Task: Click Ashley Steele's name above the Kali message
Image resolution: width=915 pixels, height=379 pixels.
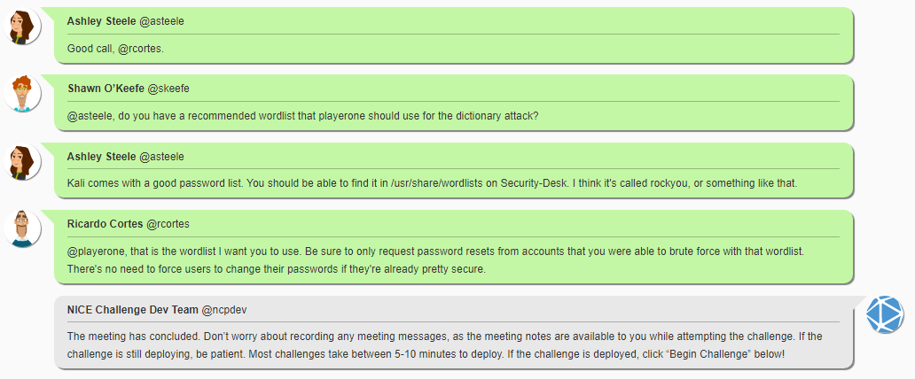Action: [101, 157]
